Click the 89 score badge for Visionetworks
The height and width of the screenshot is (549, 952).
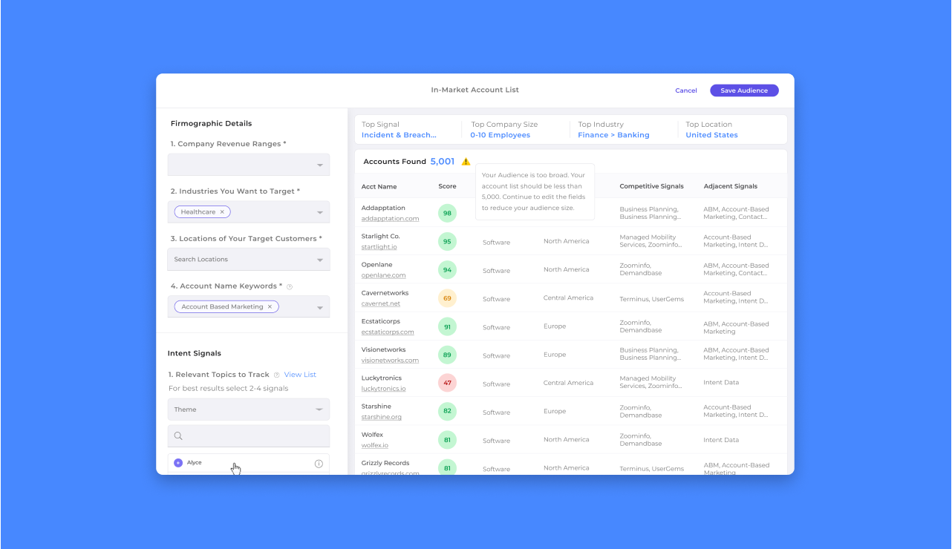click(447, 355)
